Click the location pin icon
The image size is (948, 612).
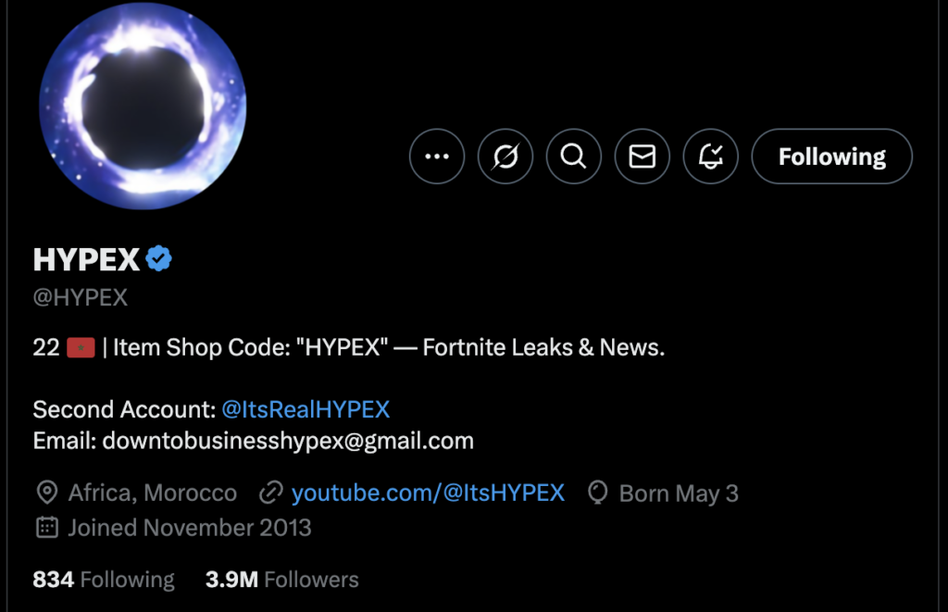pos(45,493)
